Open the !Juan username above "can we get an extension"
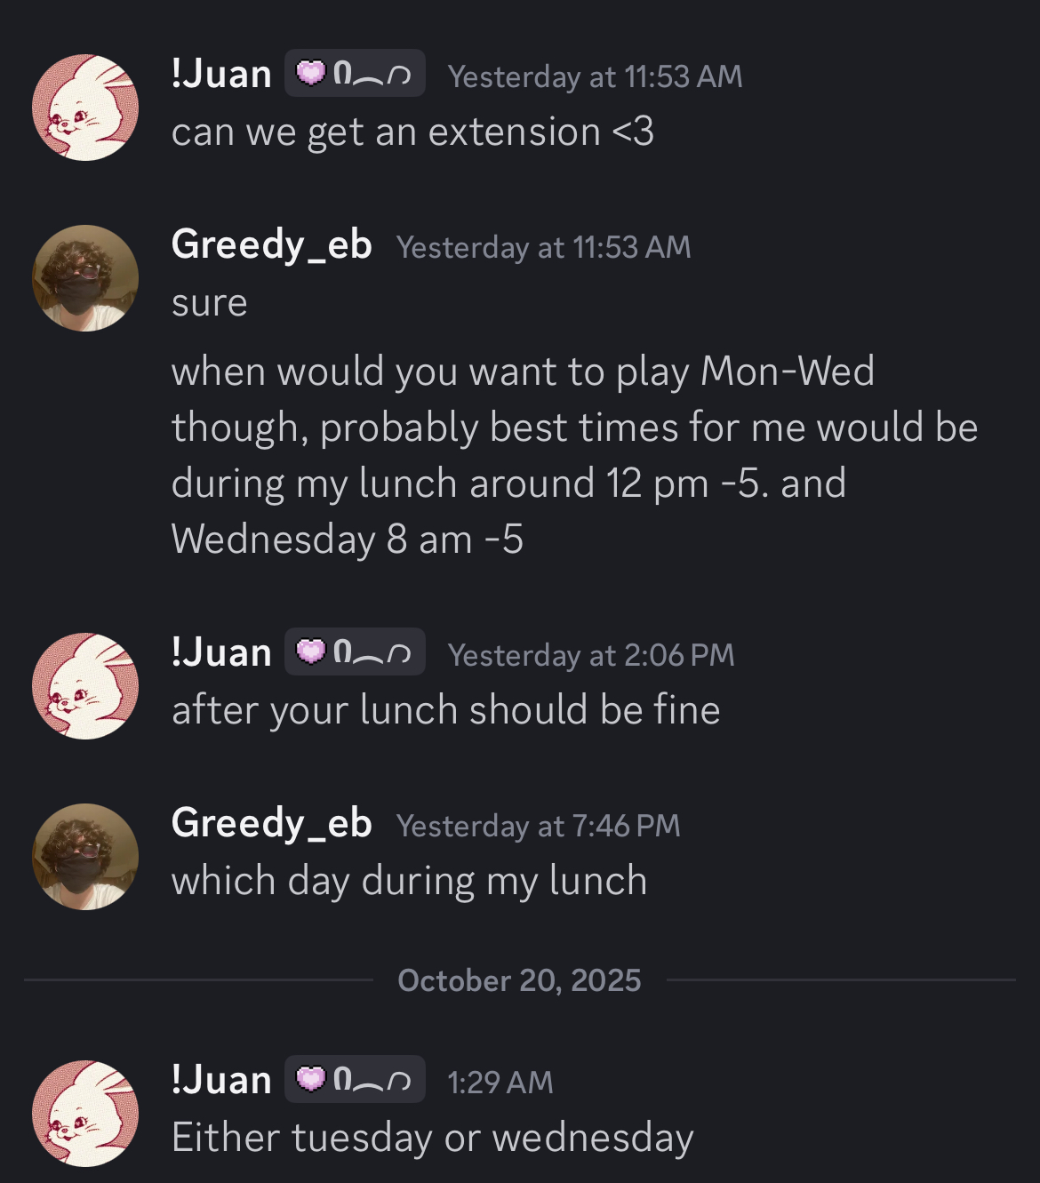Screen dimensions: 1040x1183 221,74
